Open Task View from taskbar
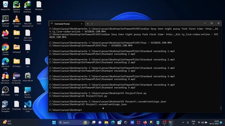The width and height of the screenshot is (225, 126). pyautogui.click(x=94, y=122)
